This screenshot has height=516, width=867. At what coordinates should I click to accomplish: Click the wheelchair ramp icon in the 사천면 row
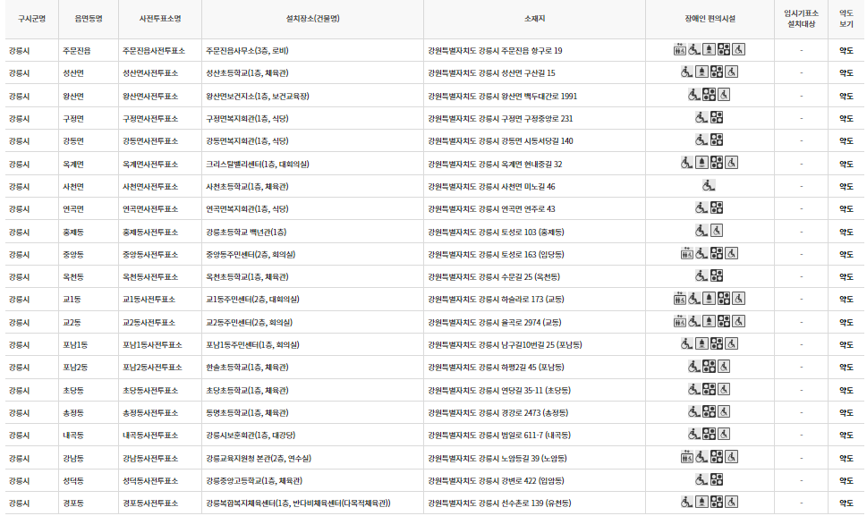pos(709,186)
